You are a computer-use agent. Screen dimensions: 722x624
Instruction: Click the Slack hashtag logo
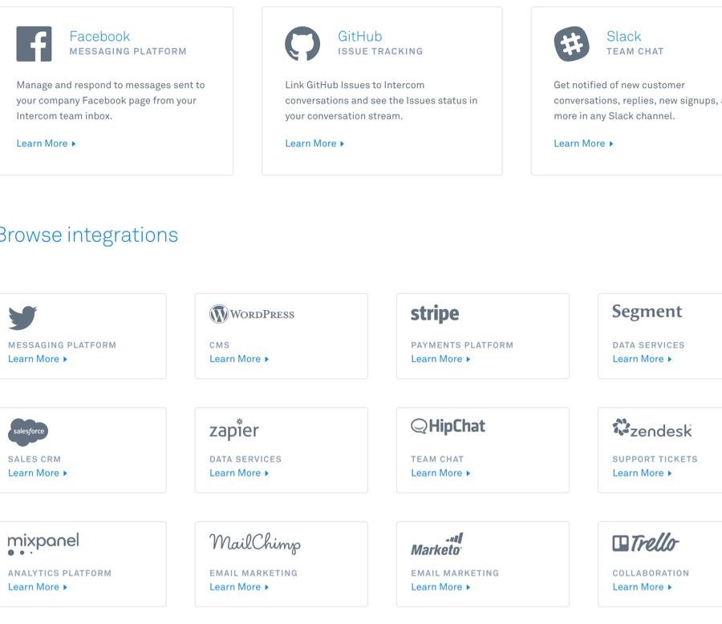[571, 44]
